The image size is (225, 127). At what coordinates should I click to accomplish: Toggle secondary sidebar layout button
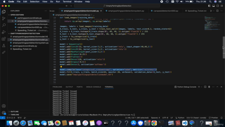(x=218, y=6)
